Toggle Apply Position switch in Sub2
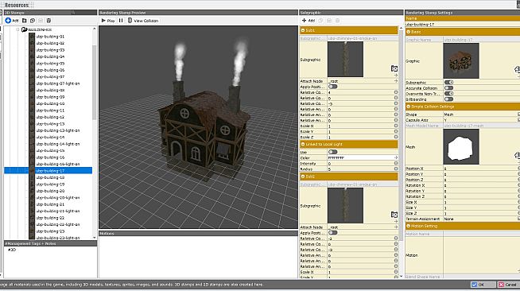The height and width of the screenshot is (291, 520). 332,233
